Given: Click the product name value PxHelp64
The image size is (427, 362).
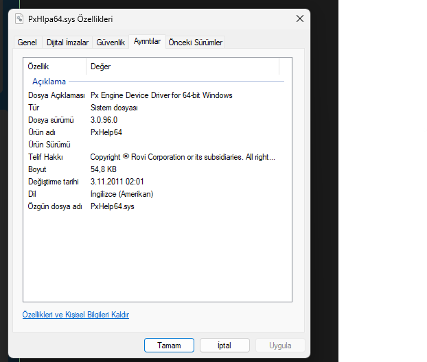Looking at the screenshot, I should click(106, 132).
